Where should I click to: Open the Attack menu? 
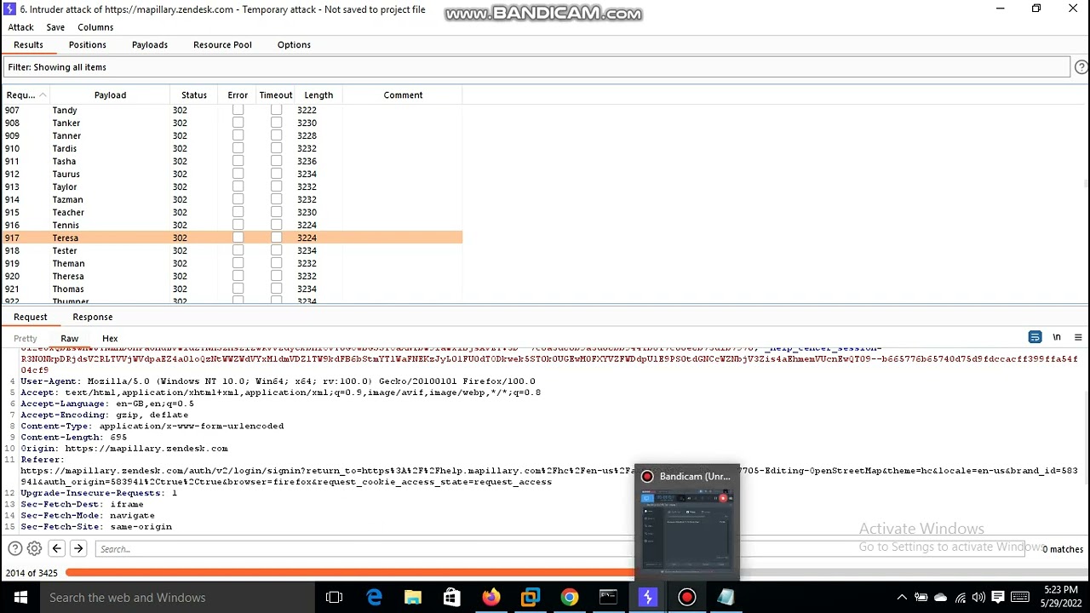click(x=20, y=27)
